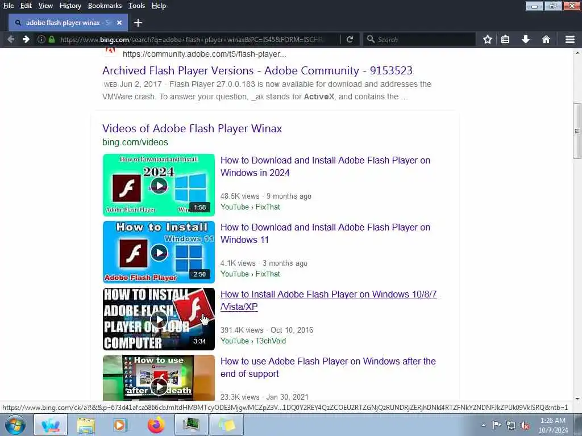Launch Windows Media Player from taskbar

click(x=119, y=425)
